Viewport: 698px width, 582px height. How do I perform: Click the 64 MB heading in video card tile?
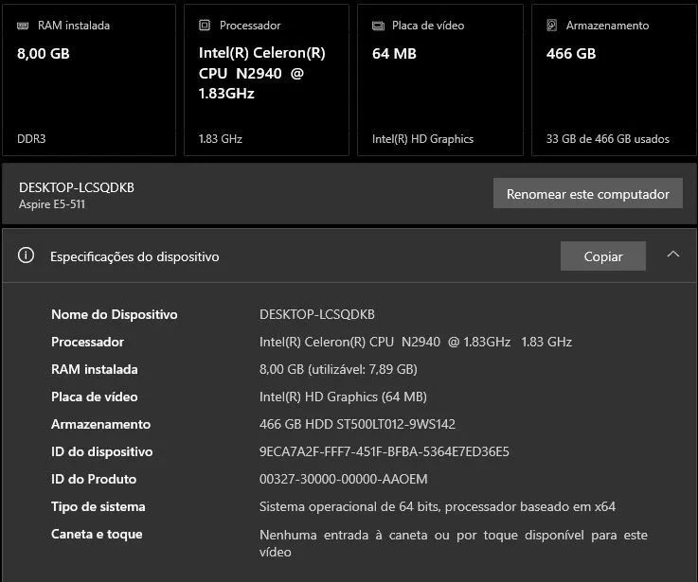click(x=394, y=54)
